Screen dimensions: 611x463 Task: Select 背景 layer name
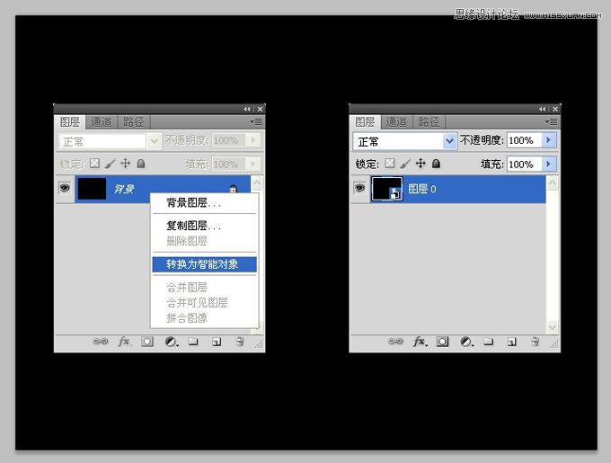click(x=124, y=189)
